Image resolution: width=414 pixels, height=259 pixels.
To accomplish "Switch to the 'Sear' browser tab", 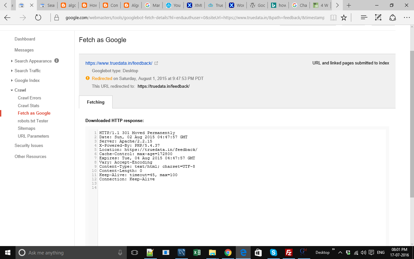I will pos(48,6).
